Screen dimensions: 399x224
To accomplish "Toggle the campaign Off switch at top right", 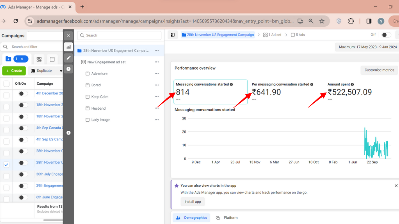I will (x=386, y=35).
